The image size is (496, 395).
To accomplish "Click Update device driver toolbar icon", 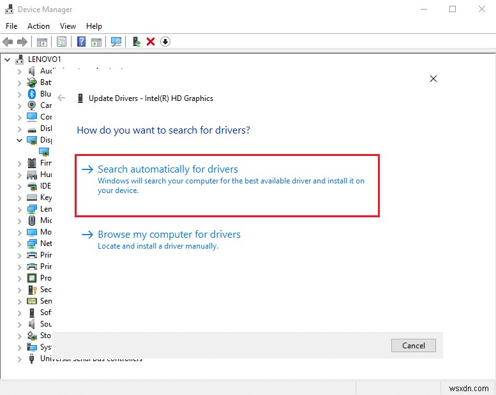I will tap(137, 42).
